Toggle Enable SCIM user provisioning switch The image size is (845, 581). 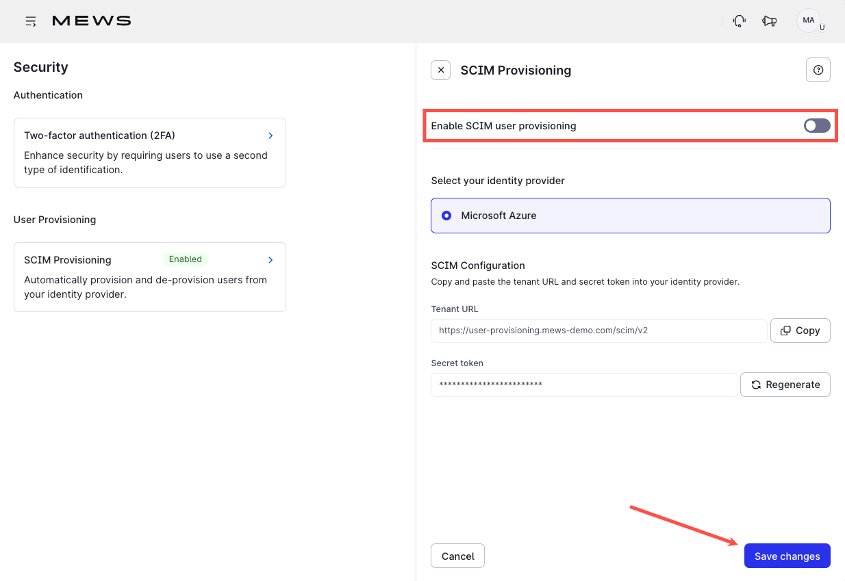(817, 126)
